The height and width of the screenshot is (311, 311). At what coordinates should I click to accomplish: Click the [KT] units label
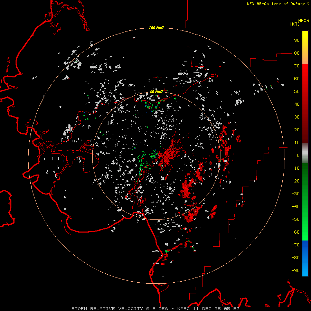tap(295, 24)
